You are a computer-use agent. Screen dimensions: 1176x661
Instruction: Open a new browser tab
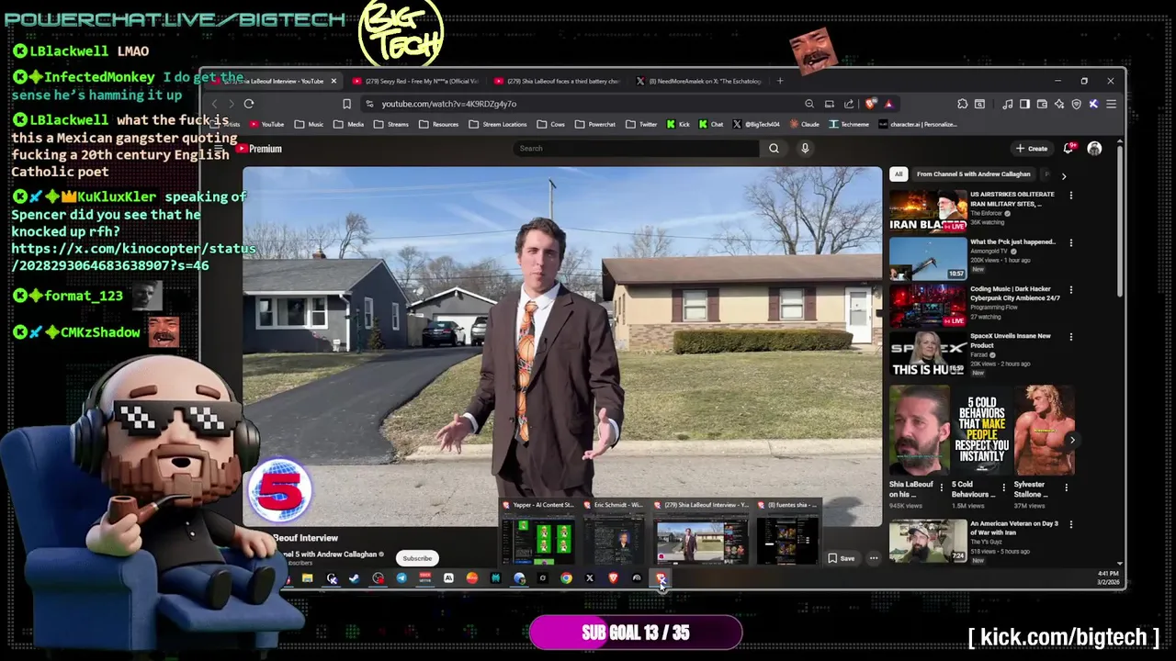coord(780,81)
